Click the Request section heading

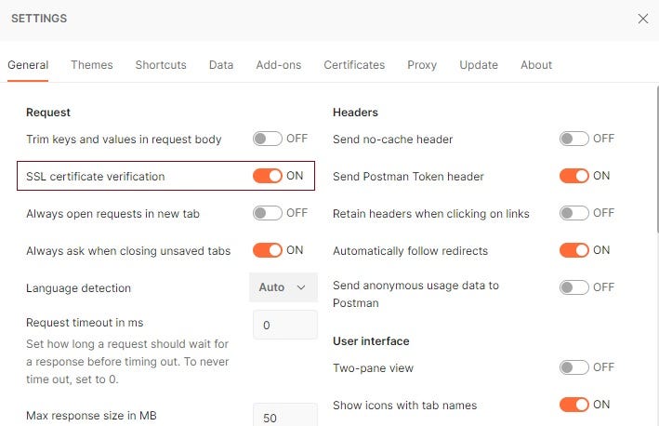pyautogui.click(x=48, y=113)
